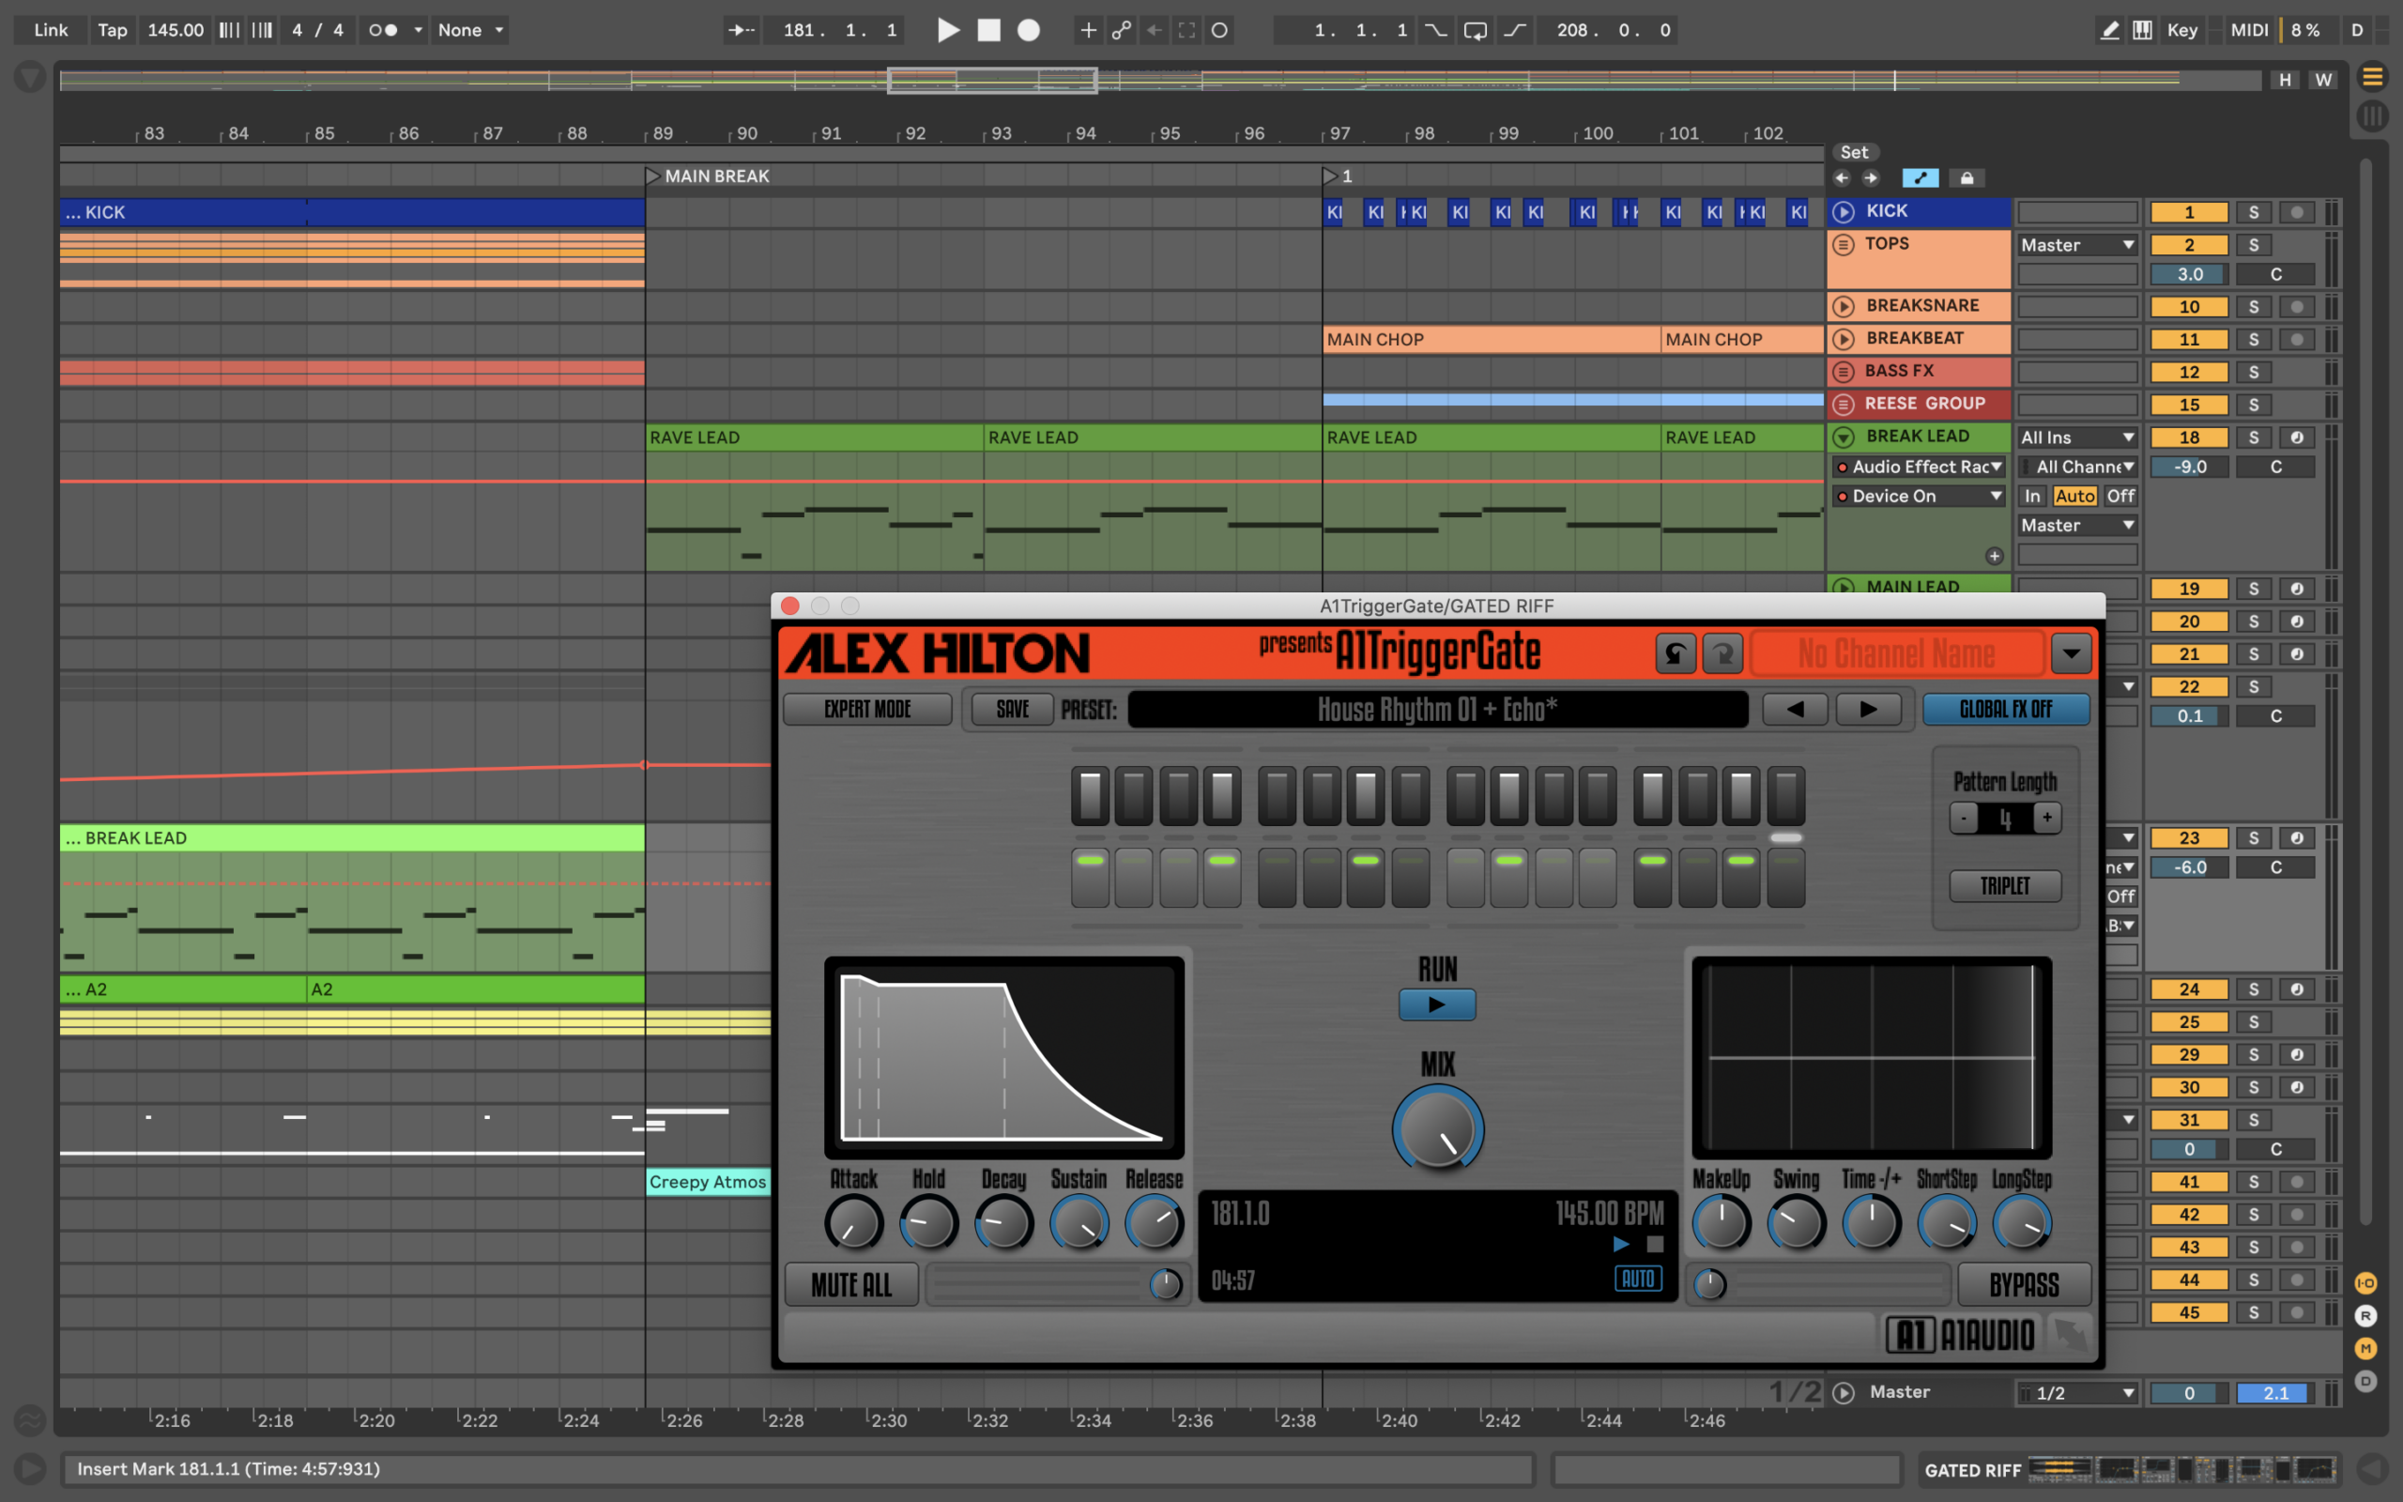Click the MUTE ALL button
The width and height of the screenshot is (2403, 1502).
click(851, 1284)
